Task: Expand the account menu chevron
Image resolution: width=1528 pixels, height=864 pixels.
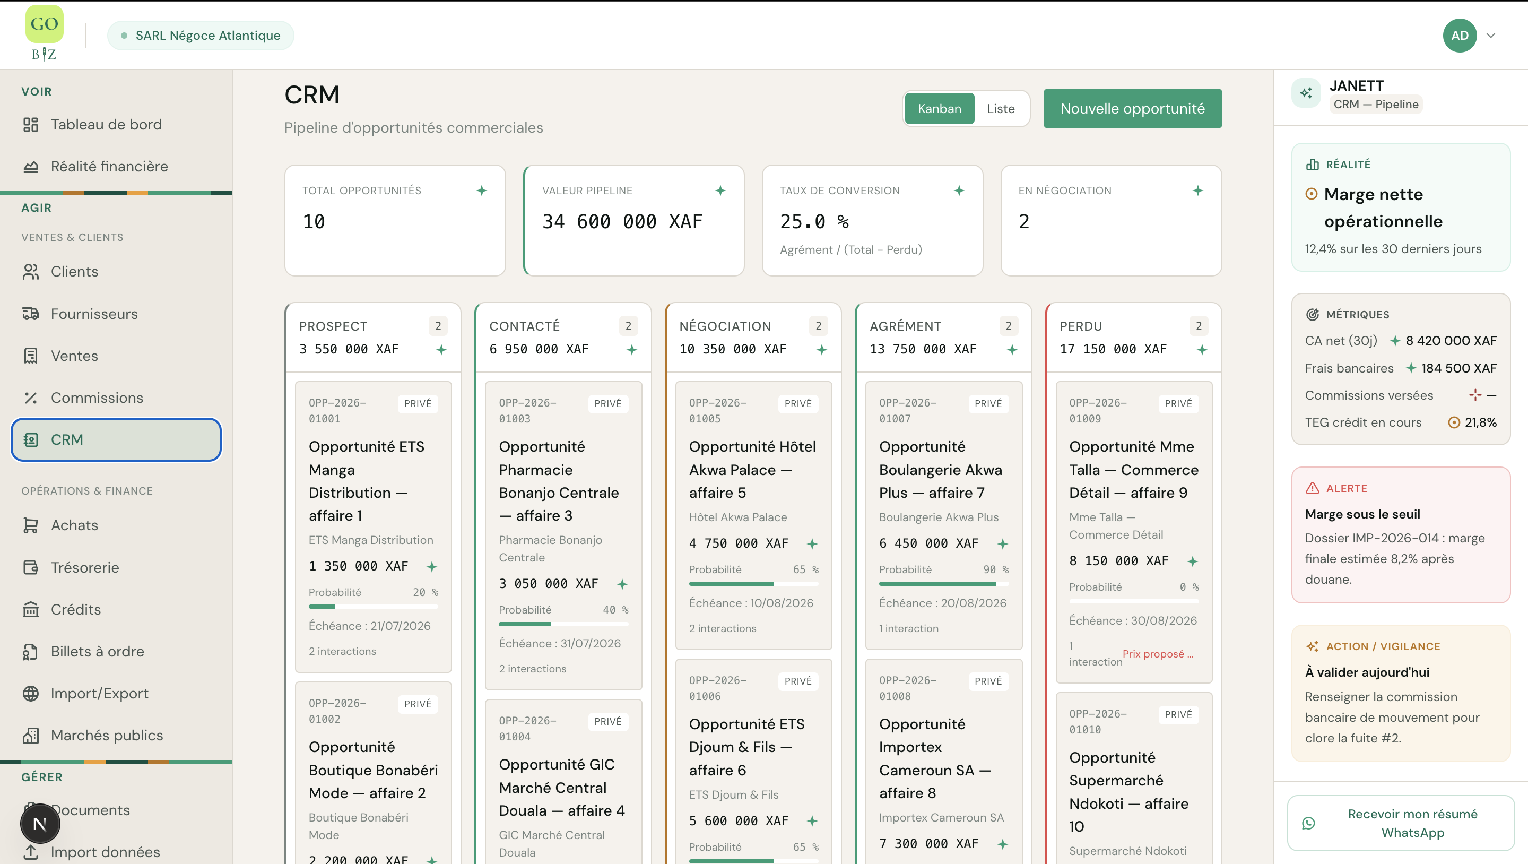Action: click(1491, 36)
